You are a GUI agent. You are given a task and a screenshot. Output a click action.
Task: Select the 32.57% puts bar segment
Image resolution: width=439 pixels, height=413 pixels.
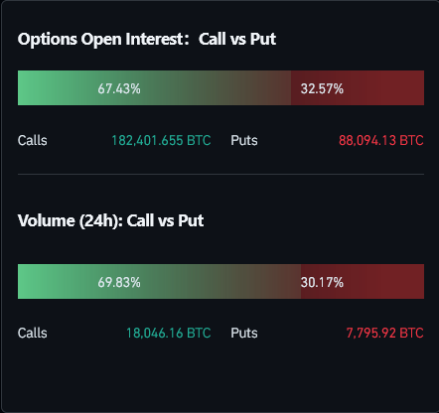click(x=358, y=87)
